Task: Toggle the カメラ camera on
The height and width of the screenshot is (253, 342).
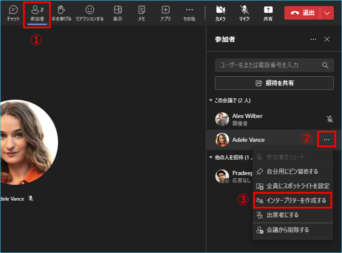Action: coord(220,13)
